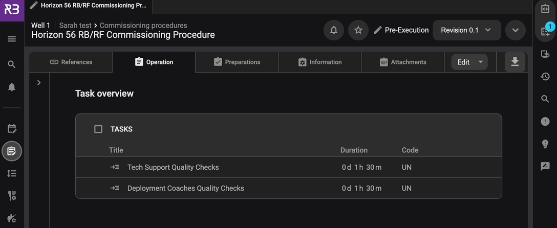557x228 pixels.
Task: Open the Tech Support Quality Checks task
Action: pos(173,167)
